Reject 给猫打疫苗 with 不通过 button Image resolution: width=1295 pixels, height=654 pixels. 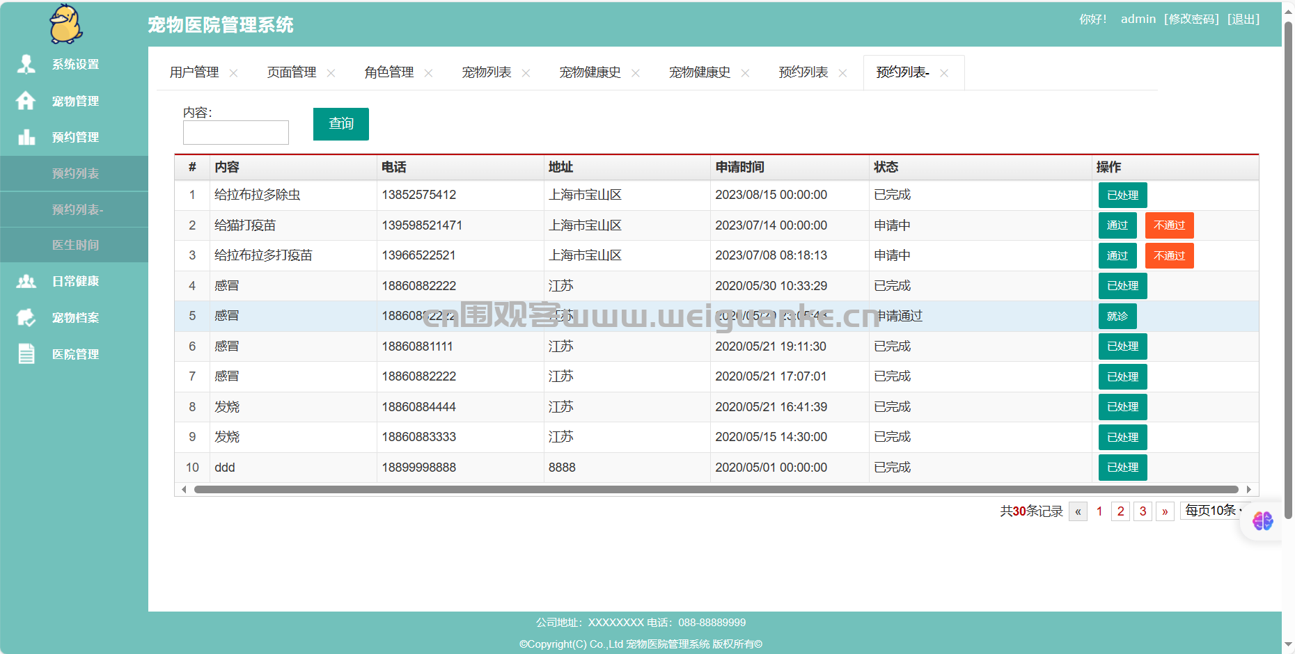(1170, 225)
